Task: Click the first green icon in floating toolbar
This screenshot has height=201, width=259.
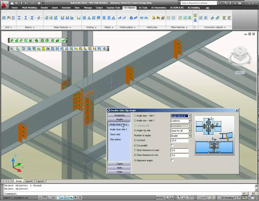Action: click(x=12, y=40)
